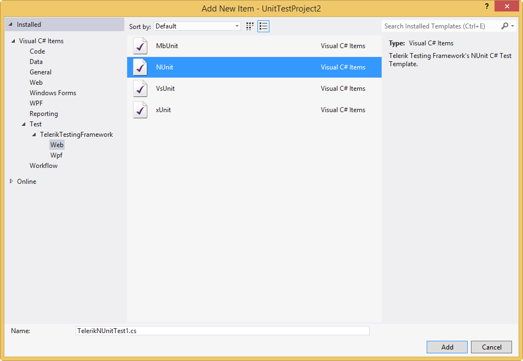Viewport: 523px width, 361px height.
Task: Select the xUnit template name
Action: pyautogui.click(x=163, y=110)
